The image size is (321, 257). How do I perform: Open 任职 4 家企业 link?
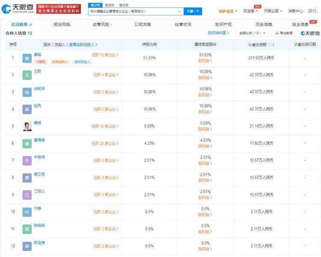106,75
